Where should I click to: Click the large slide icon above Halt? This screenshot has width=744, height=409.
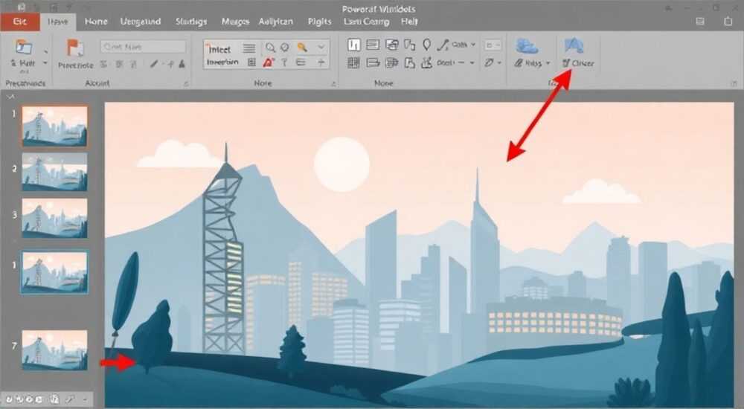[23, 47]
